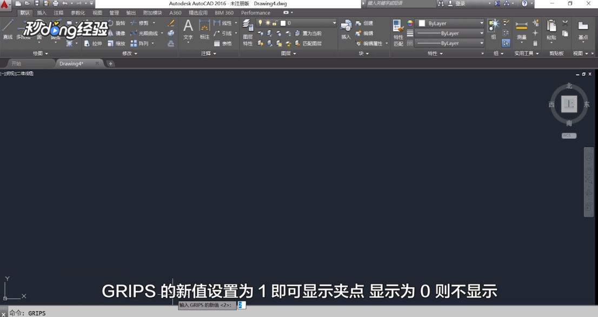Click the Plot printer icon
The image size is (598, 317).
click(56, 3)
